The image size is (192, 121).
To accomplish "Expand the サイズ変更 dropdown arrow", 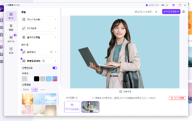I will pyautogui.click(x=56, y=28).
